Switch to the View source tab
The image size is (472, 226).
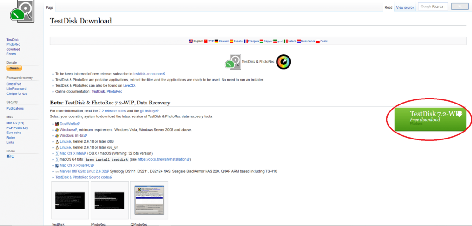coord(405,8)
